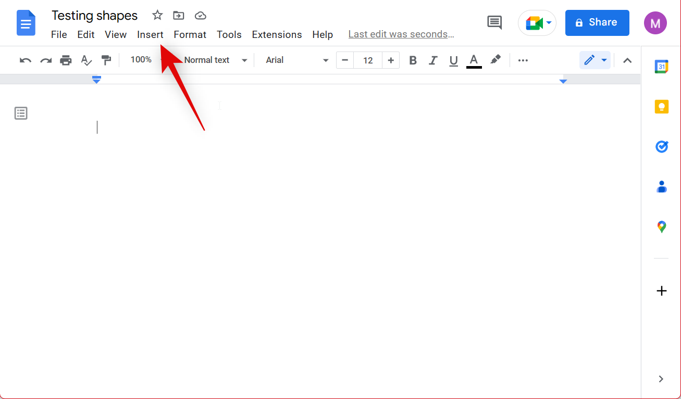This screenshot has height=399, width=681.
Task: Toggle bold formatting
Action: pyautogui.click(x=413, y=60)
